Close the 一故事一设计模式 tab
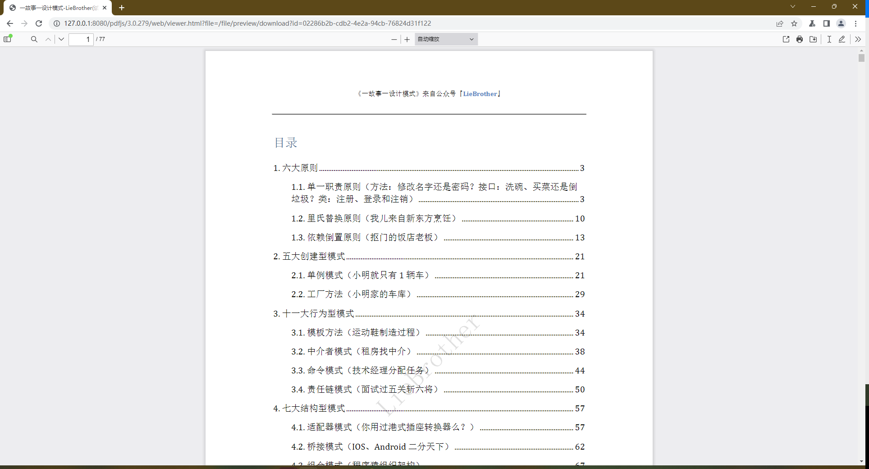The height and width of the screenshot is (469, 869). coord(105,8)
